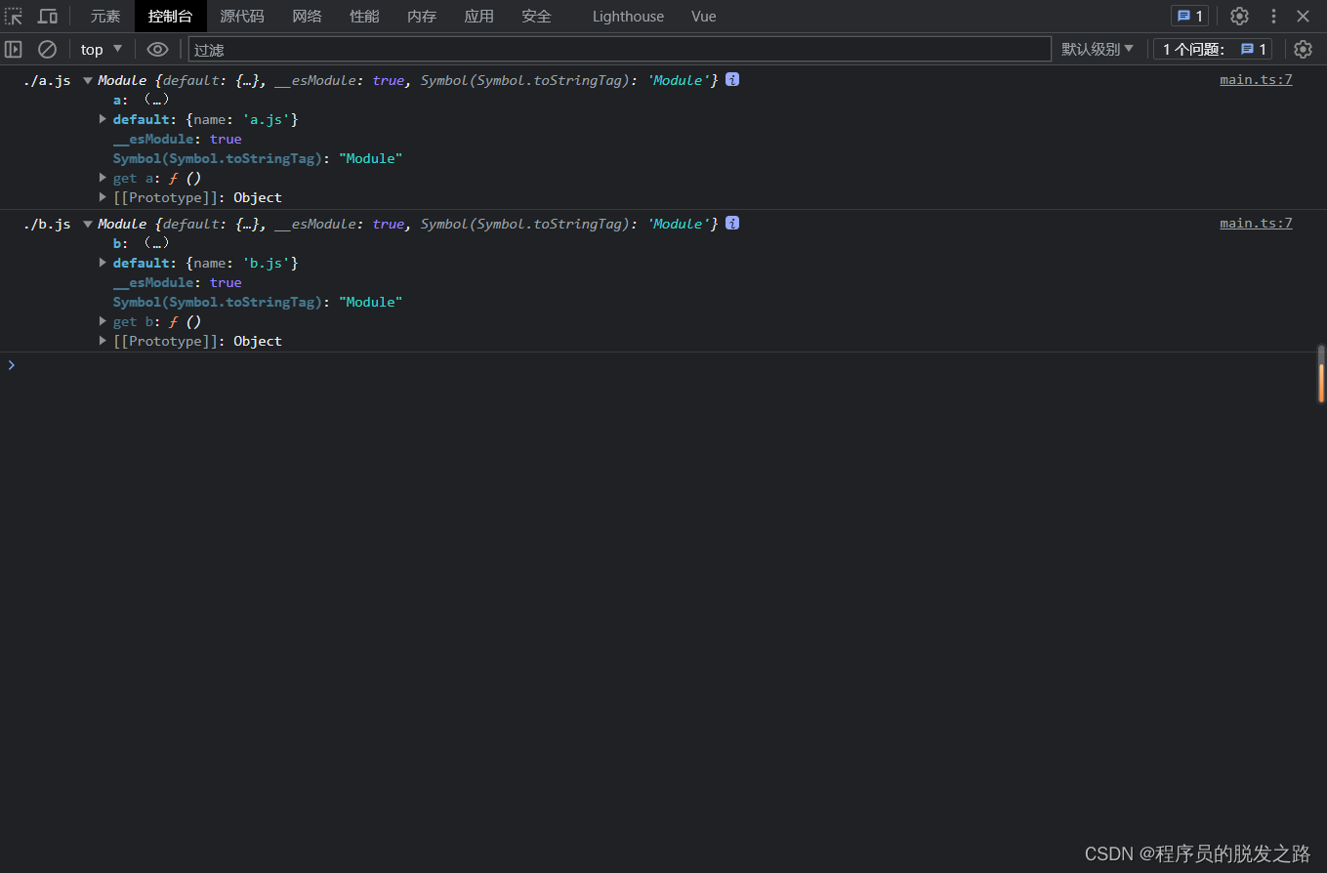
Task: Clear the console with the prohibition icon
Action: (47, 49)
